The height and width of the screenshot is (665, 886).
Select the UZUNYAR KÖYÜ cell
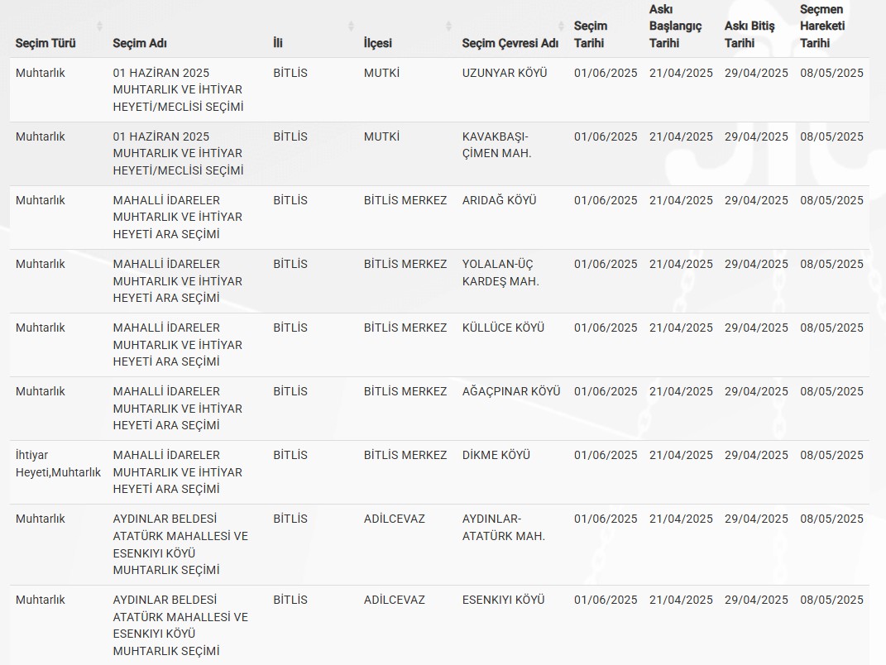click(x=505, y=73)
